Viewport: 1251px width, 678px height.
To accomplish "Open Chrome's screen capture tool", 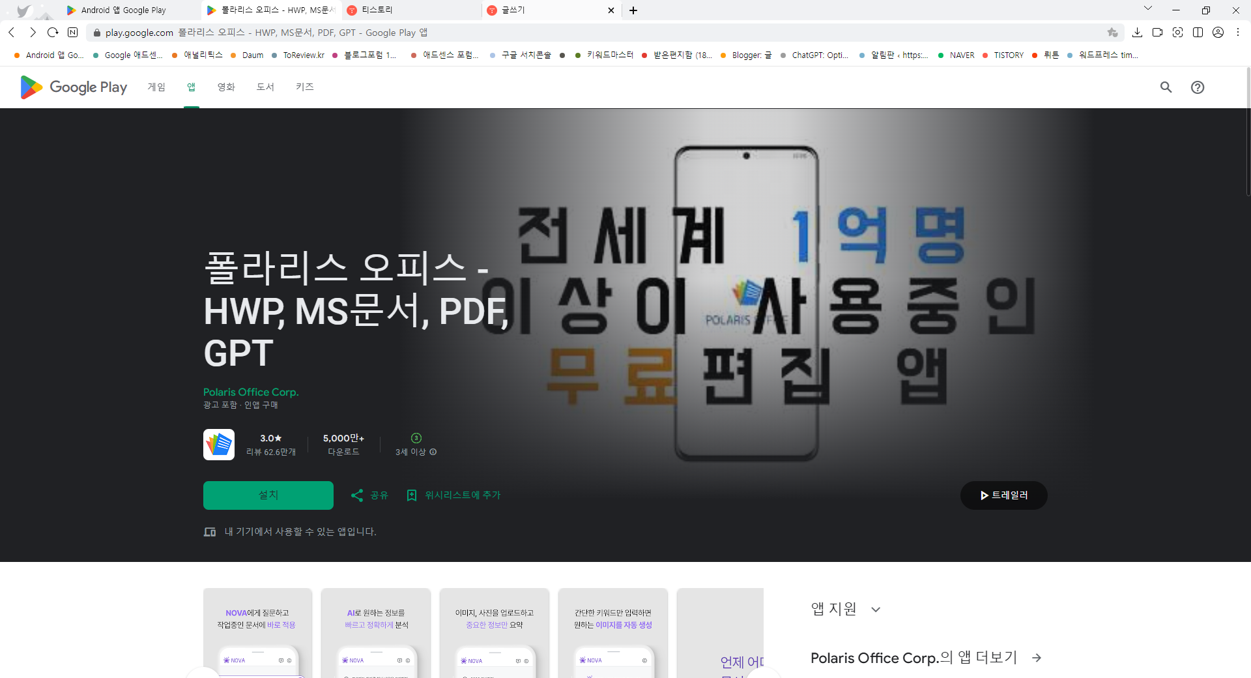I will click(x=1178, y=32).
